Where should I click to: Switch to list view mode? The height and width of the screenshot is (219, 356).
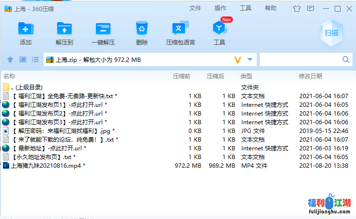click(35, 59)
